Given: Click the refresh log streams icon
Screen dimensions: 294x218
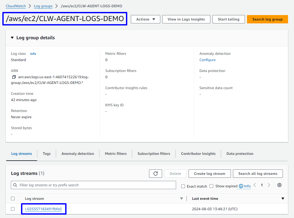Looking at the screenshot, I should tap(156, 174).
